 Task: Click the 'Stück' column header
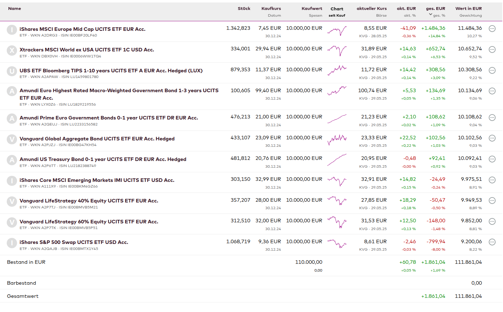pos(244,9)
